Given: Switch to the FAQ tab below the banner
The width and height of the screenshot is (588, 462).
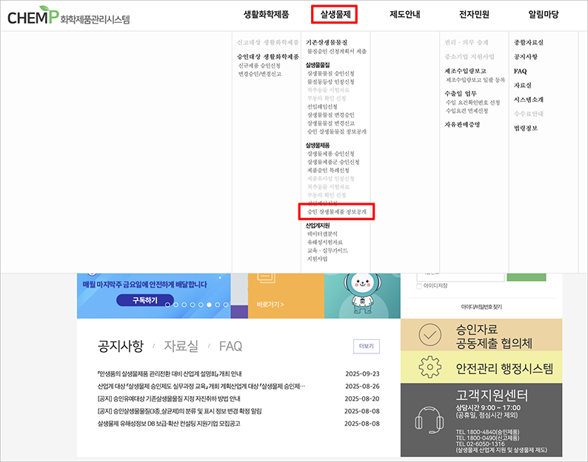Looking at the screenshot, I should (230, 346).
